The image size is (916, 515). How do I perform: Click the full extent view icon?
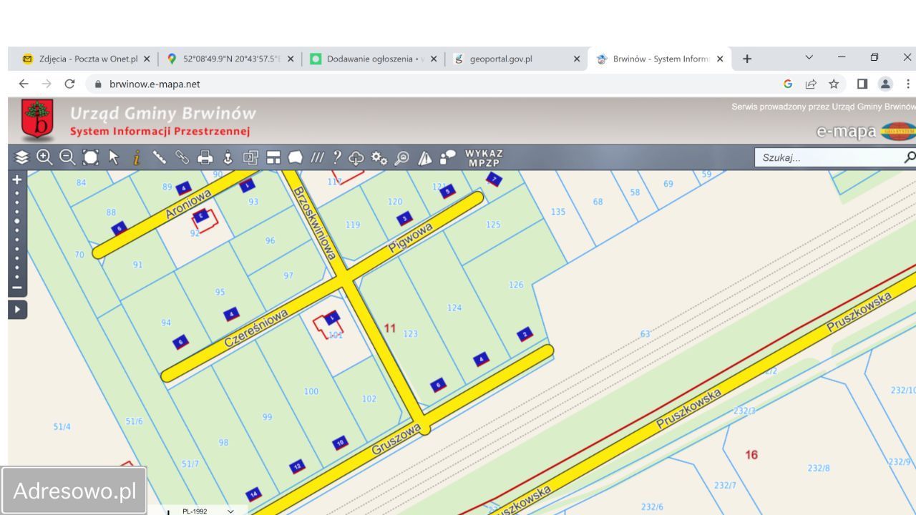coord(90,157)
